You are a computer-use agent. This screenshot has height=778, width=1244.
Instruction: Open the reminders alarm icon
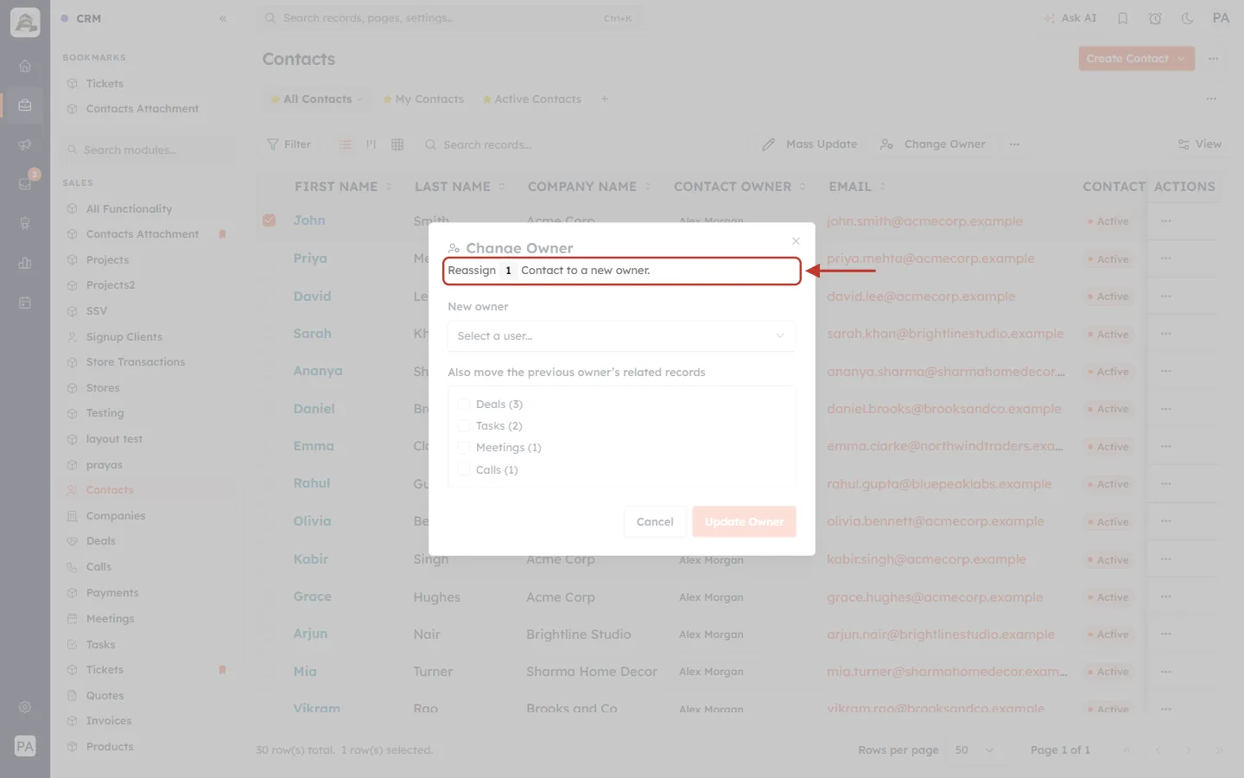(x=1155, y=18)
